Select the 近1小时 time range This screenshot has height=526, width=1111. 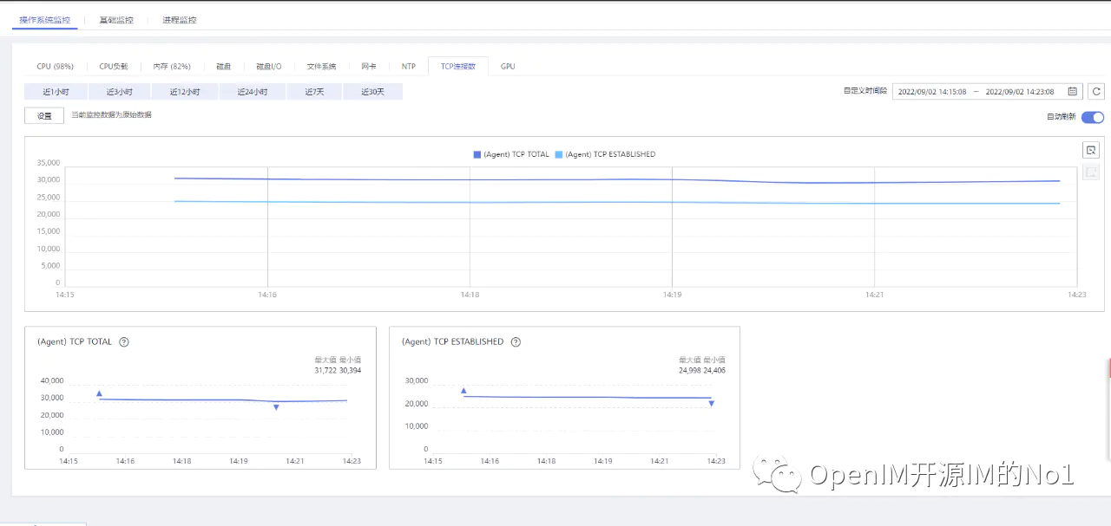coord(56,91)
